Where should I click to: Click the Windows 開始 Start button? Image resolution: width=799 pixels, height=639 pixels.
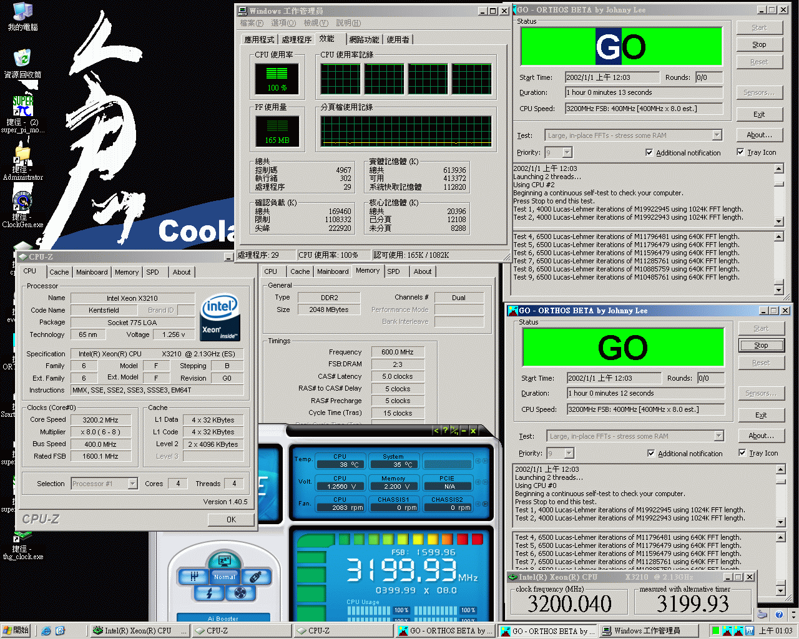point(16,630)
